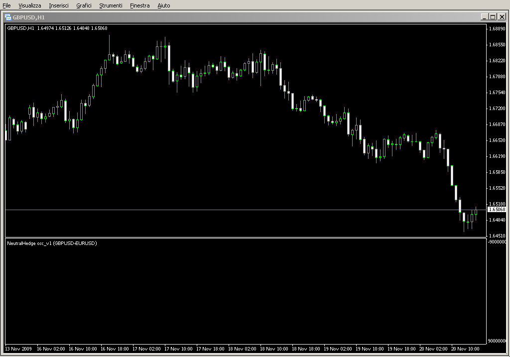Open the Finestra menu
Viewport: 510px width, 357px height.
point(139,5)
